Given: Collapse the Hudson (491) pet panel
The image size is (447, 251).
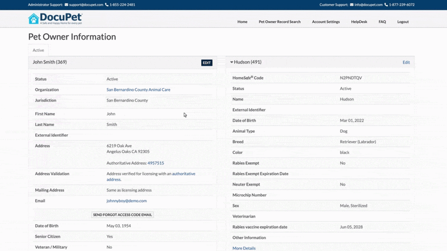Looking at the screenshot, I should (x=232, y=62).
